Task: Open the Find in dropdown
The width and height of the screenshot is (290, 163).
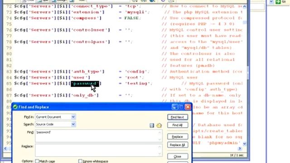Action: point(73,117)
